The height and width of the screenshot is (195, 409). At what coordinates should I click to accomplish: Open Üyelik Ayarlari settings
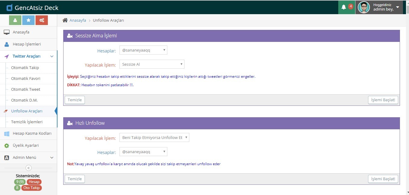tap(26, 146)
